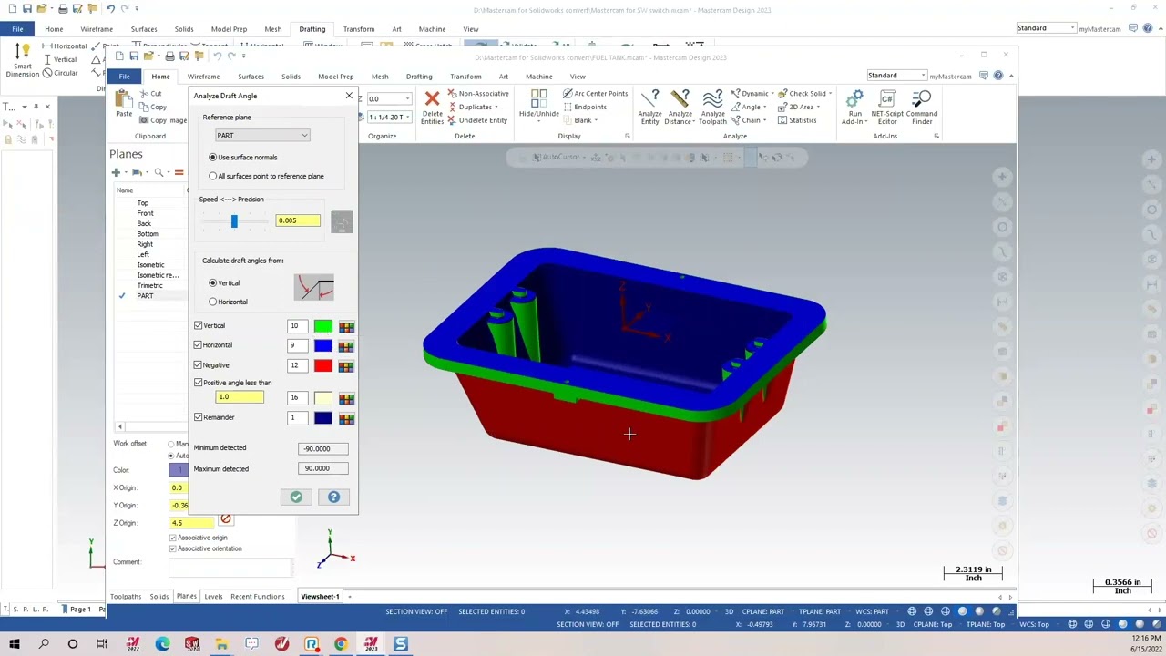Open help for Analyze Draft Angle dialog
Image resolution: width=1166 pixels, height=656 pixels.
tap(333, 497)
